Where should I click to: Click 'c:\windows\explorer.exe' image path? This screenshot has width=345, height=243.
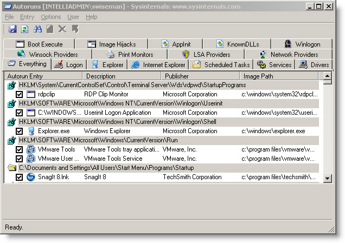[x=273, y=131]
